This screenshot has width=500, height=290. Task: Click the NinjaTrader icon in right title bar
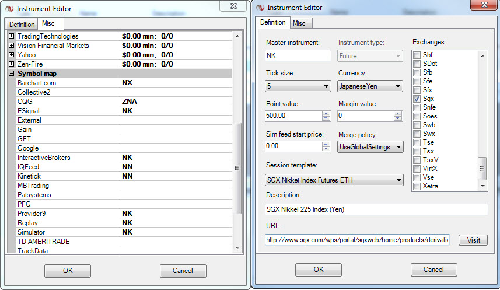(261, 8)
